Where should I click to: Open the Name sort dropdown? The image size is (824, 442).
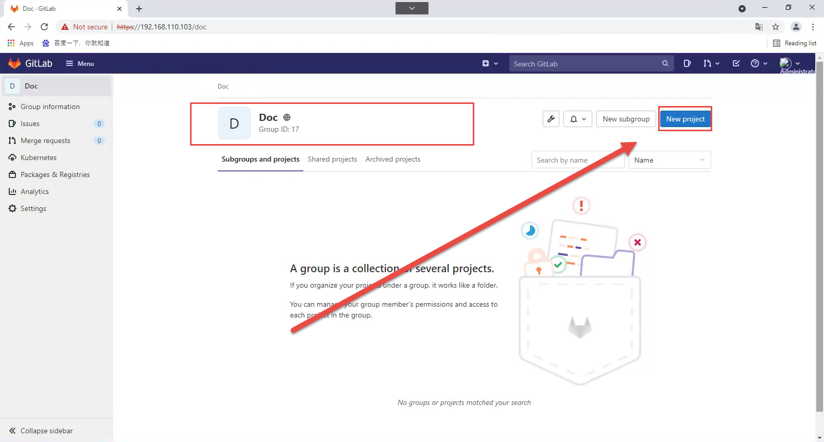pos(669,160)
